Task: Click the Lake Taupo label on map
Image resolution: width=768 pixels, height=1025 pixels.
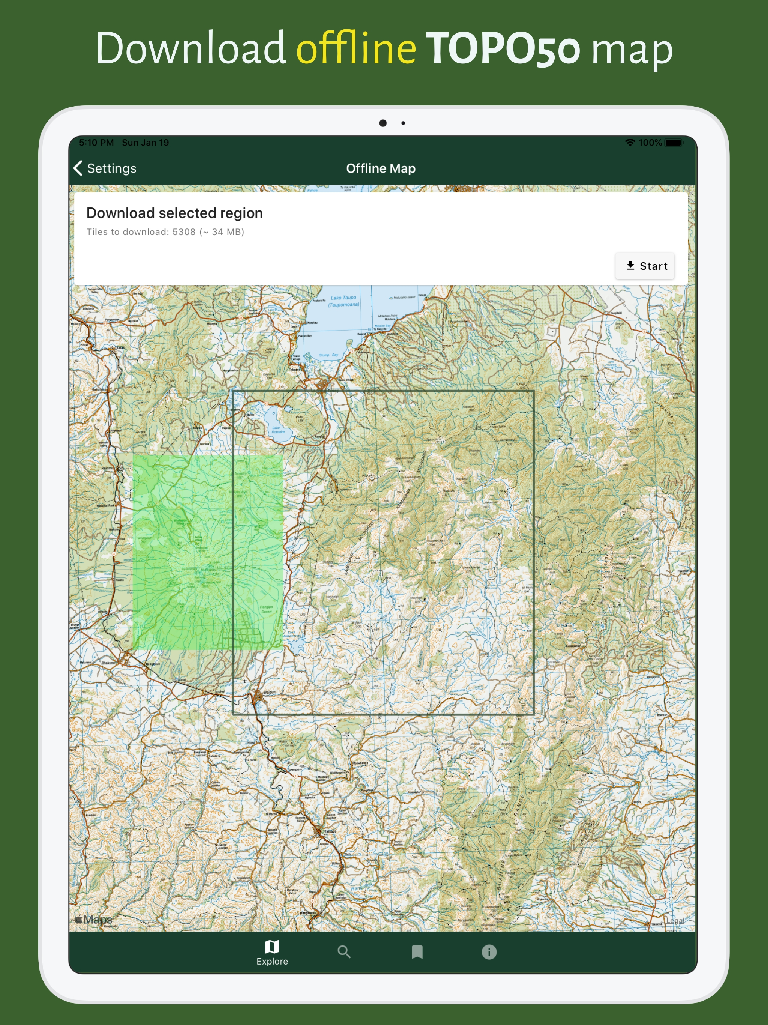Action: pos(344,301)
